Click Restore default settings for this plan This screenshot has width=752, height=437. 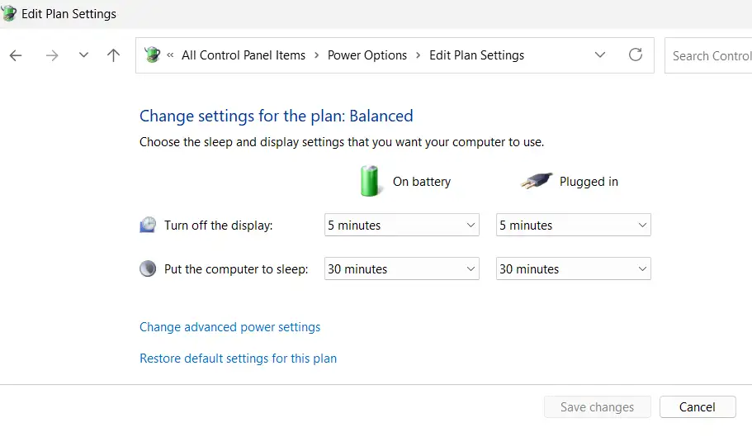[x=238, y=359]
